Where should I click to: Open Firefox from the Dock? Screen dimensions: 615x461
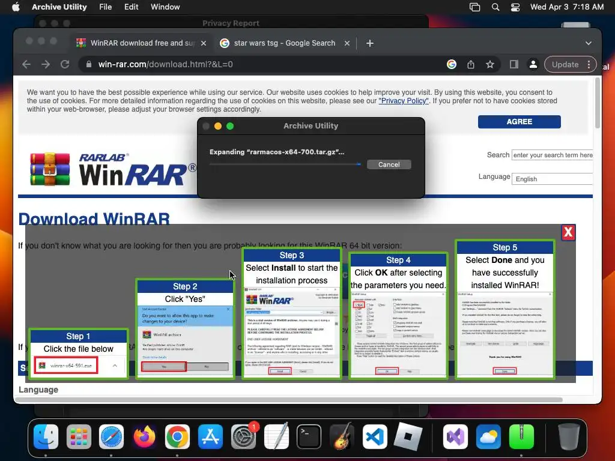click(144, 436)
